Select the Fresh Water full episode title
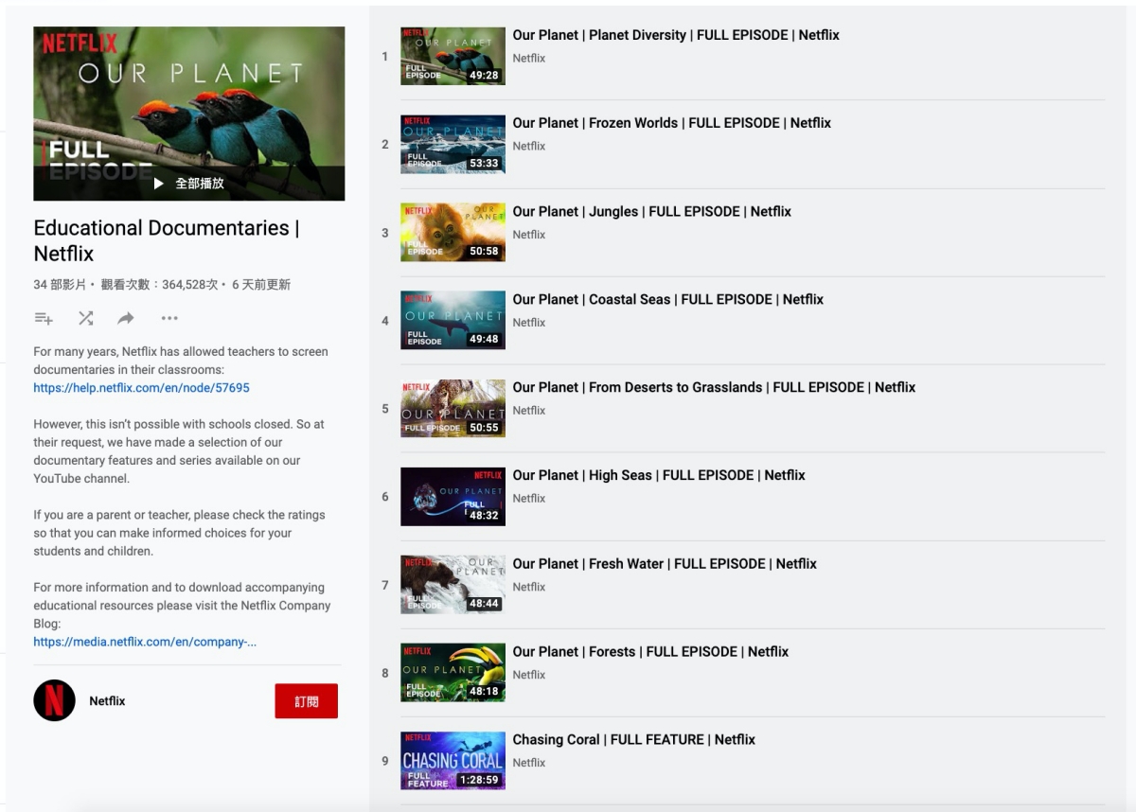The height and width of the screenshot is (812, 1136). click(664, 563)
